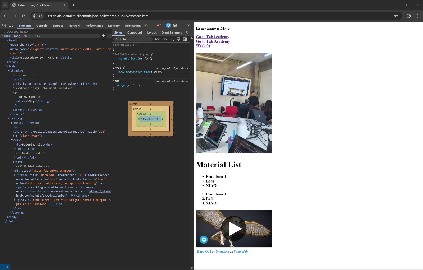This screenshot has height=270, width=423.
Task: Open the Sketchfab caption link
Action: tap(241, 252)
